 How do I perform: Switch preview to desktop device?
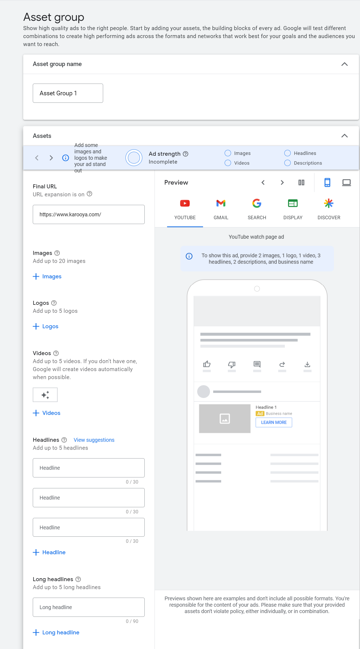pyautogui.click(x=346, y=183)
